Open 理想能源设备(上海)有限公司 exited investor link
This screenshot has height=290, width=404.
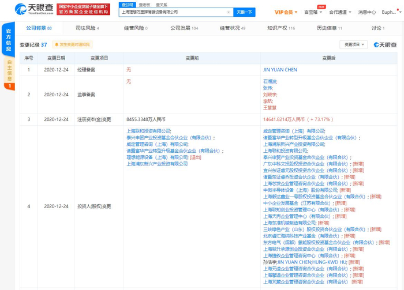[x=158, y=157]
